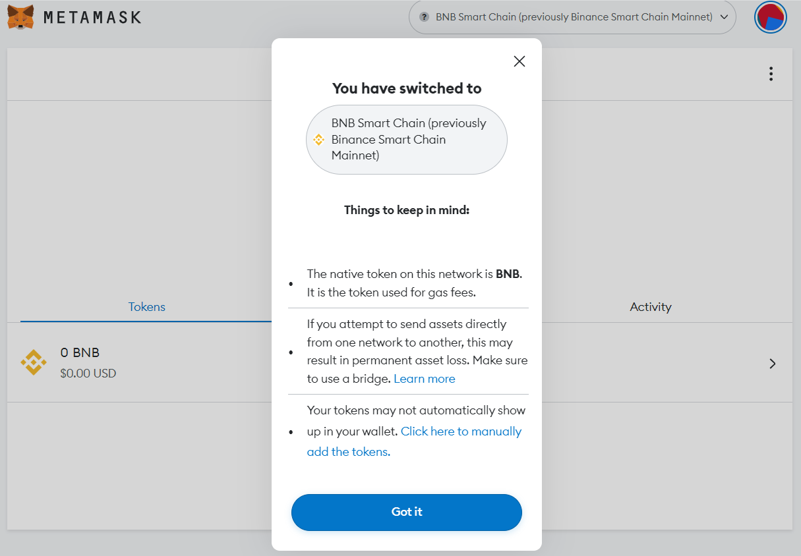Click the MetaMask fox logo
This screenshot has width=801, height=556.
coord(24,17)
